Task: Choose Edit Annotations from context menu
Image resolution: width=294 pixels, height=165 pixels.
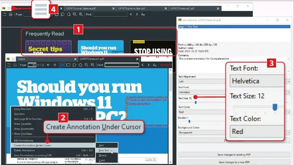Action: pyautogui.click(x=53, y=140)
